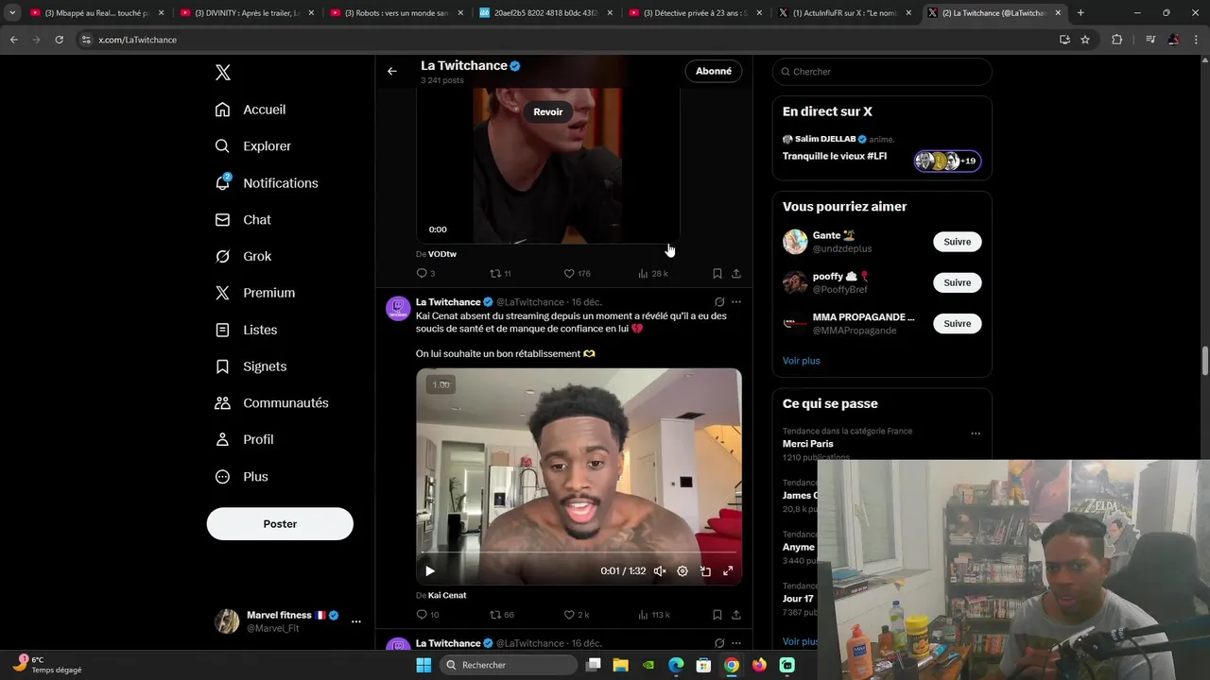
Task: Open Premium page
Action: pos(254,293)
